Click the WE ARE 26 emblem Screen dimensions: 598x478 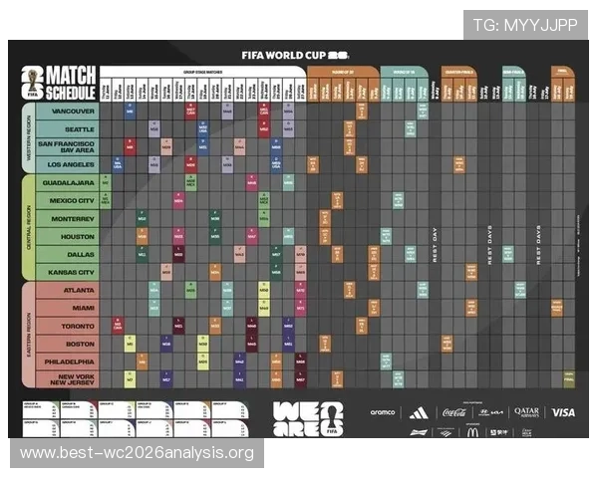[x=308, y=419]
